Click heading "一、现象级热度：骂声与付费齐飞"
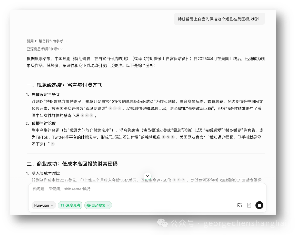Viewport: 296px width, 235px height. 64,85
